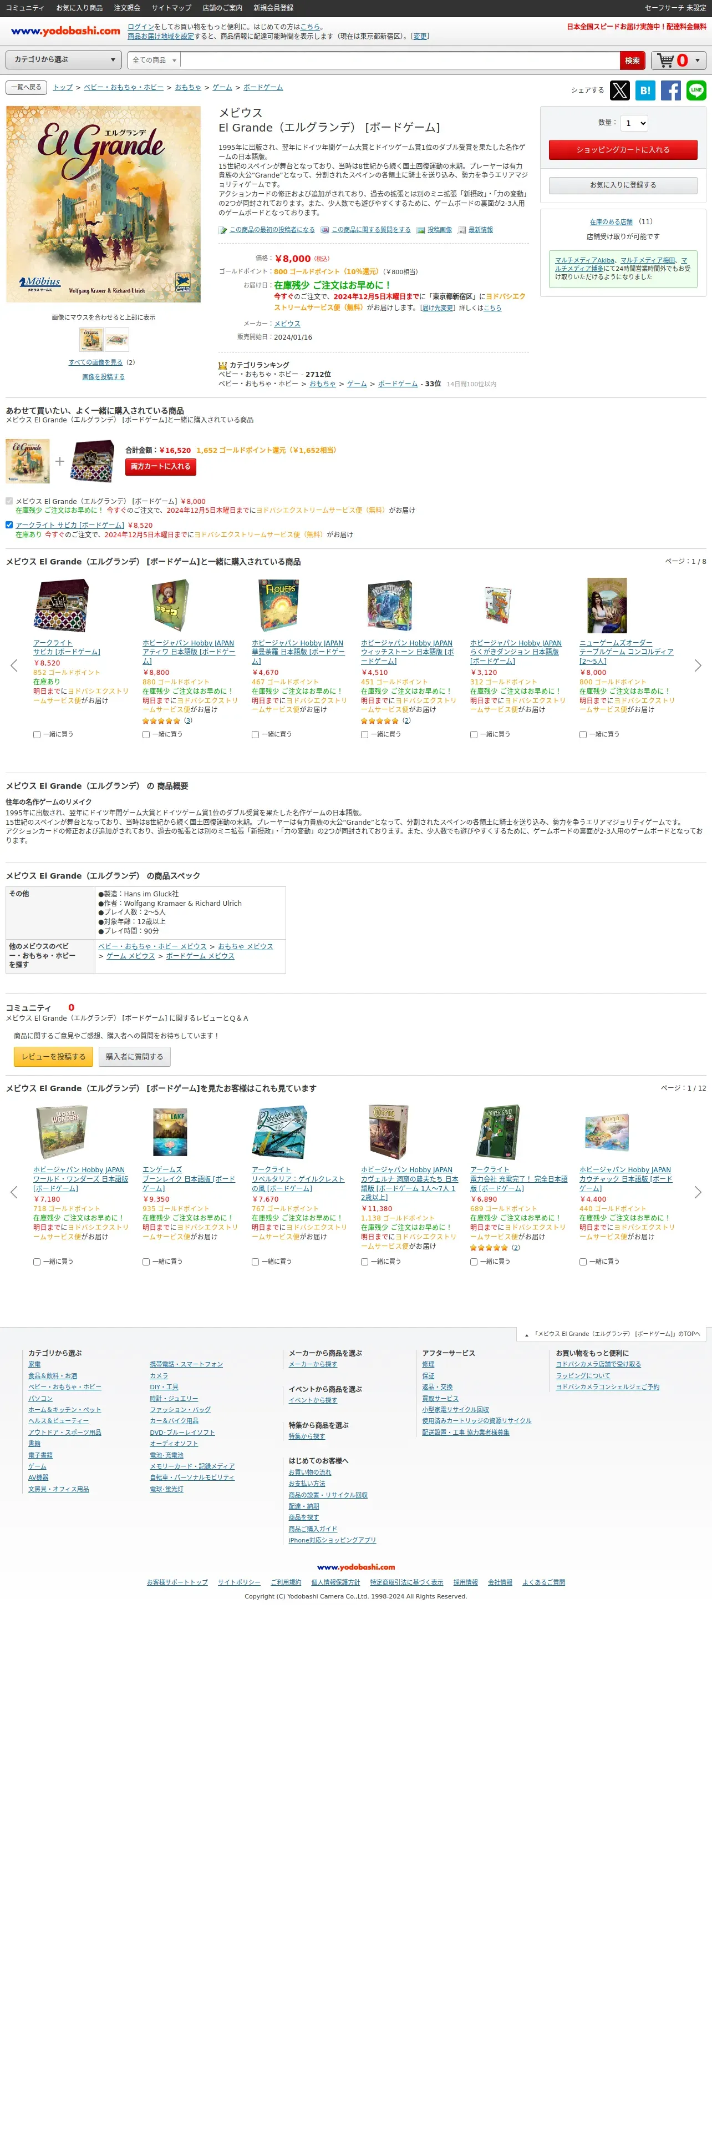
Task: Share via Hatena Bookmark B! icon
Action: pyautogui.click(x=645, y=90)
